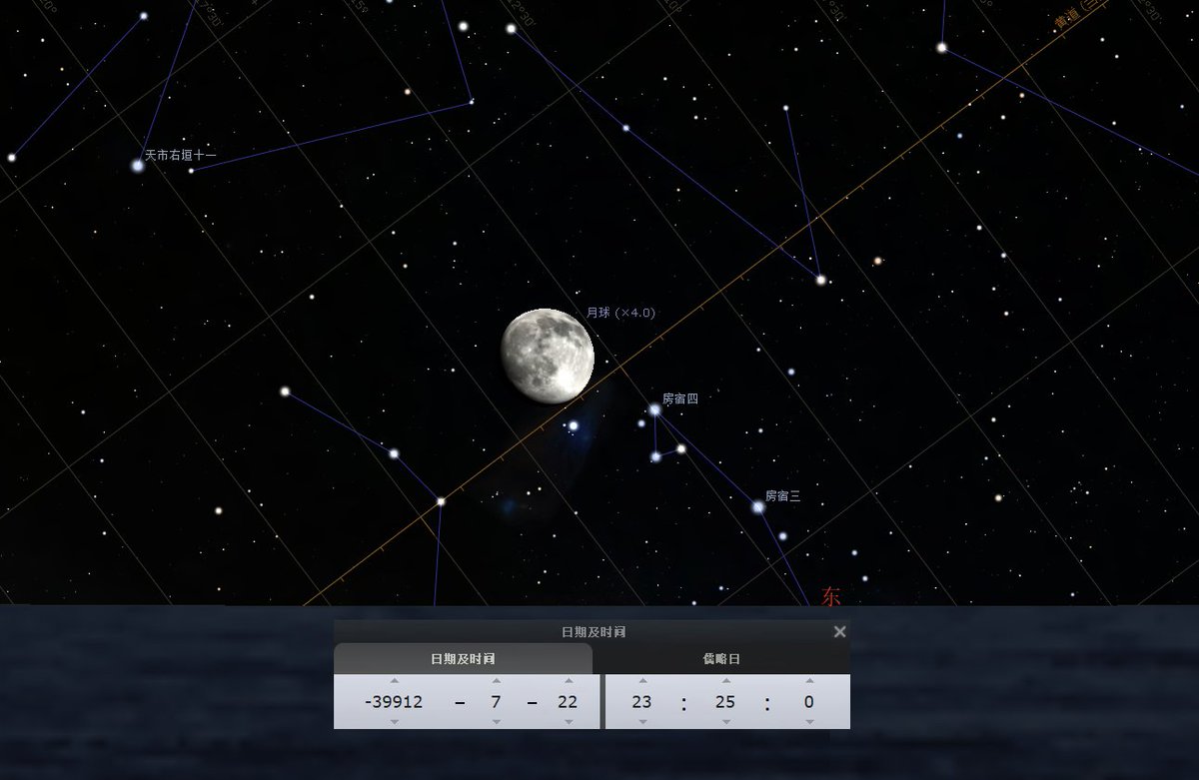Select the star labeled 天市右垣十一
The image size is (1199, 780).
coord(138,166)
